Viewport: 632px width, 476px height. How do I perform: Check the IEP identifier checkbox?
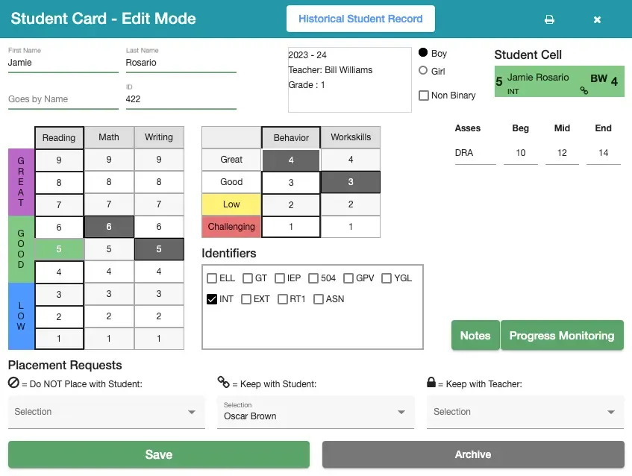(280, 278)
